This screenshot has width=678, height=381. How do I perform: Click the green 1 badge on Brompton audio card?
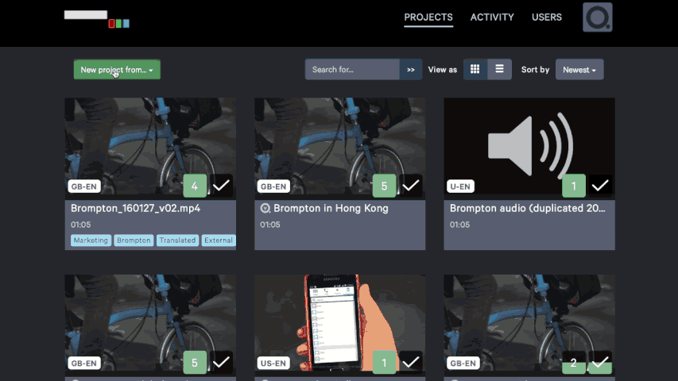click(x=573, y=186)
